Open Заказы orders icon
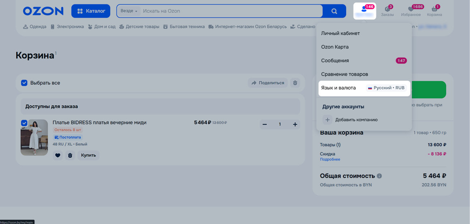The width and height of the screenshot is (470, 224). click(387, 11)
